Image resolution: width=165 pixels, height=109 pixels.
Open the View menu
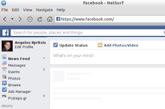click(x=28, y=10)
